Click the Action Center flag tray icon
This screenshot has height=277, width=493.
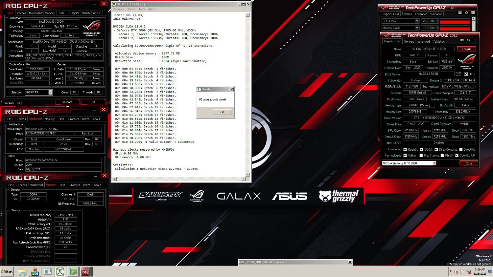click(x=462, y=271)
